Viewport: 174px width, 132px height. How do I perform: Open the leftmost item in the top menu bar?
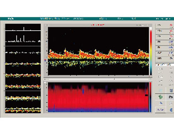tap(10, 19)
